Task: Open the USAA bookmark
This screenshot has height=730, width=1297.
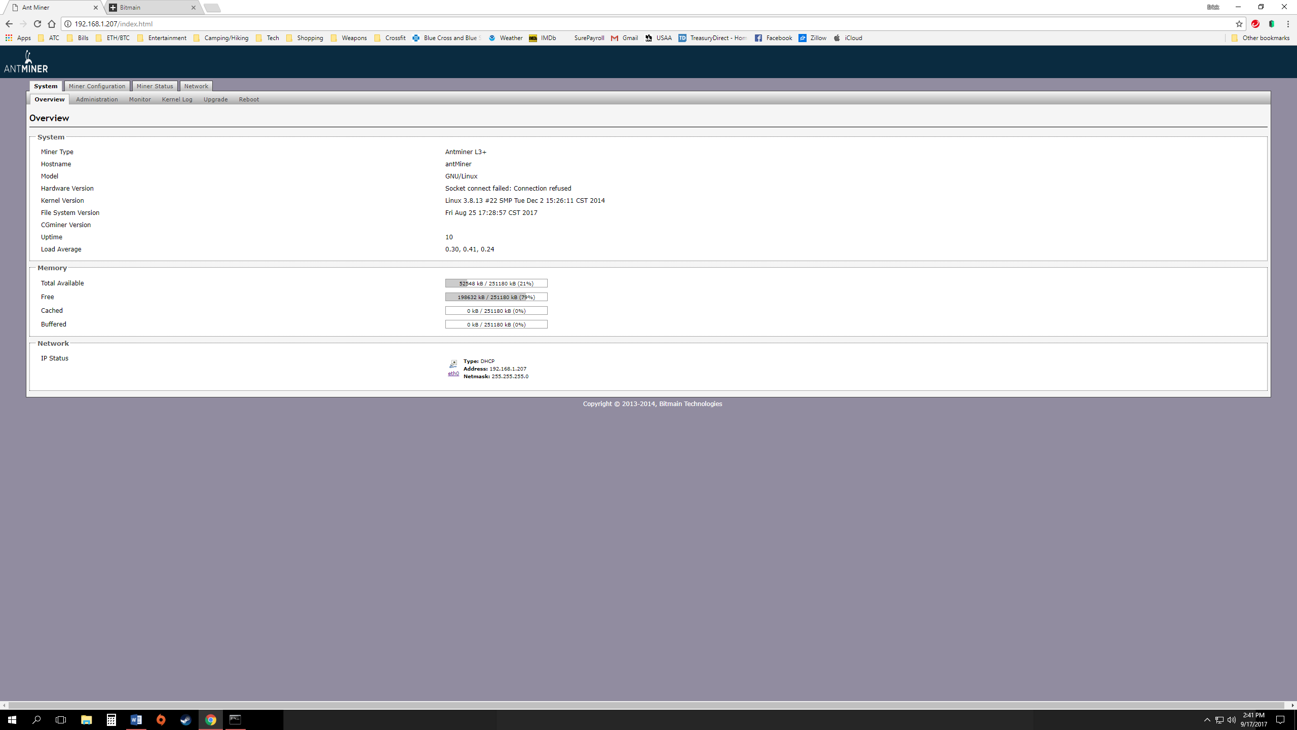Action: pos(658,38)
